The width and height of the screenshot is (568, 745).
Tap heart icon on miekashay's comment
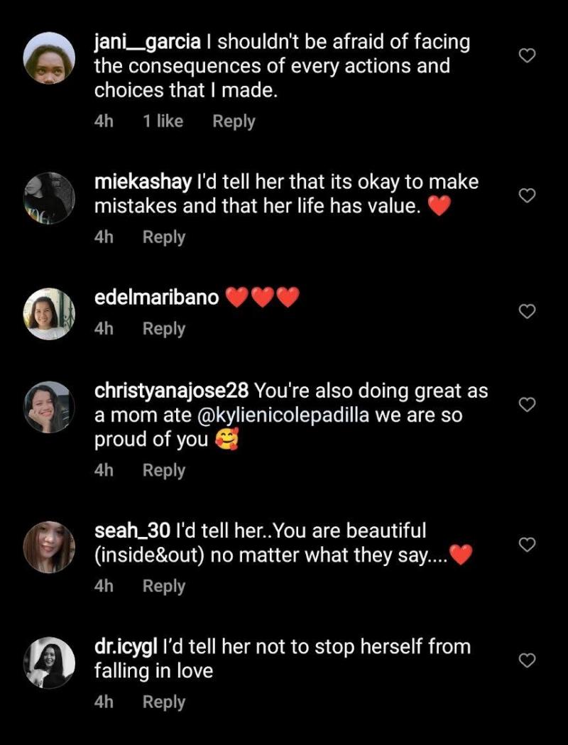click(x=527, y=195)
